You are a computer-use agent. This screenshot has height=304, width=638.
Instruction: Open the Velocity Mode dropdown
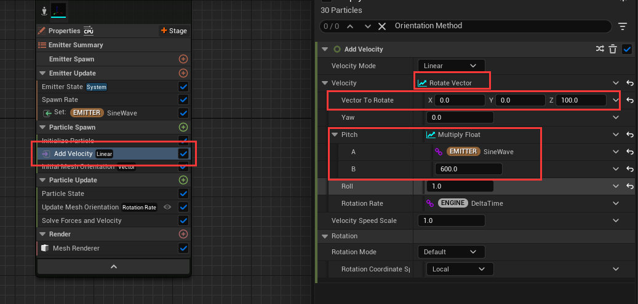point(451,66)
